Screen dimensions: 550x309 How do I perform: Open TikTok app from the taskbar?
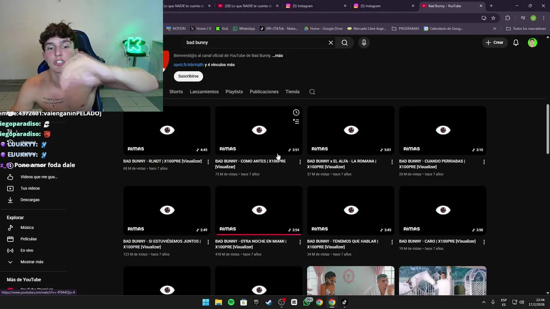tap(345, 302)
